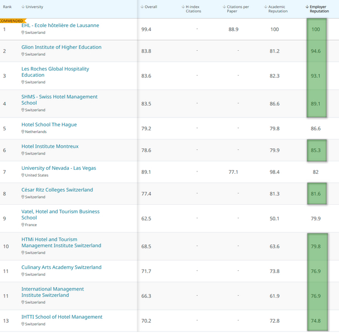Click location pin under International Management Institute

(x=23, y=302)
